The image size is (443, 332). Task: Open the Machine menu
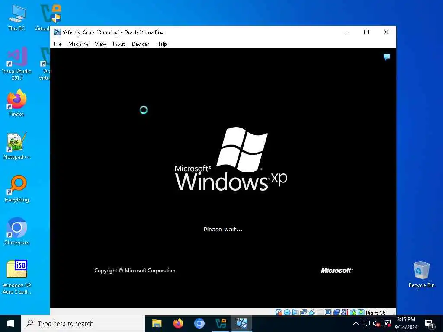(78, 44)
